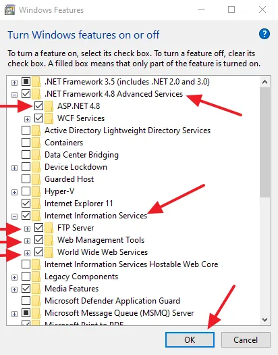Screen dimensions: 278x355
Task: Expand the Device Lockdown node
Action: pyautogui.click(x=14, y=168)
